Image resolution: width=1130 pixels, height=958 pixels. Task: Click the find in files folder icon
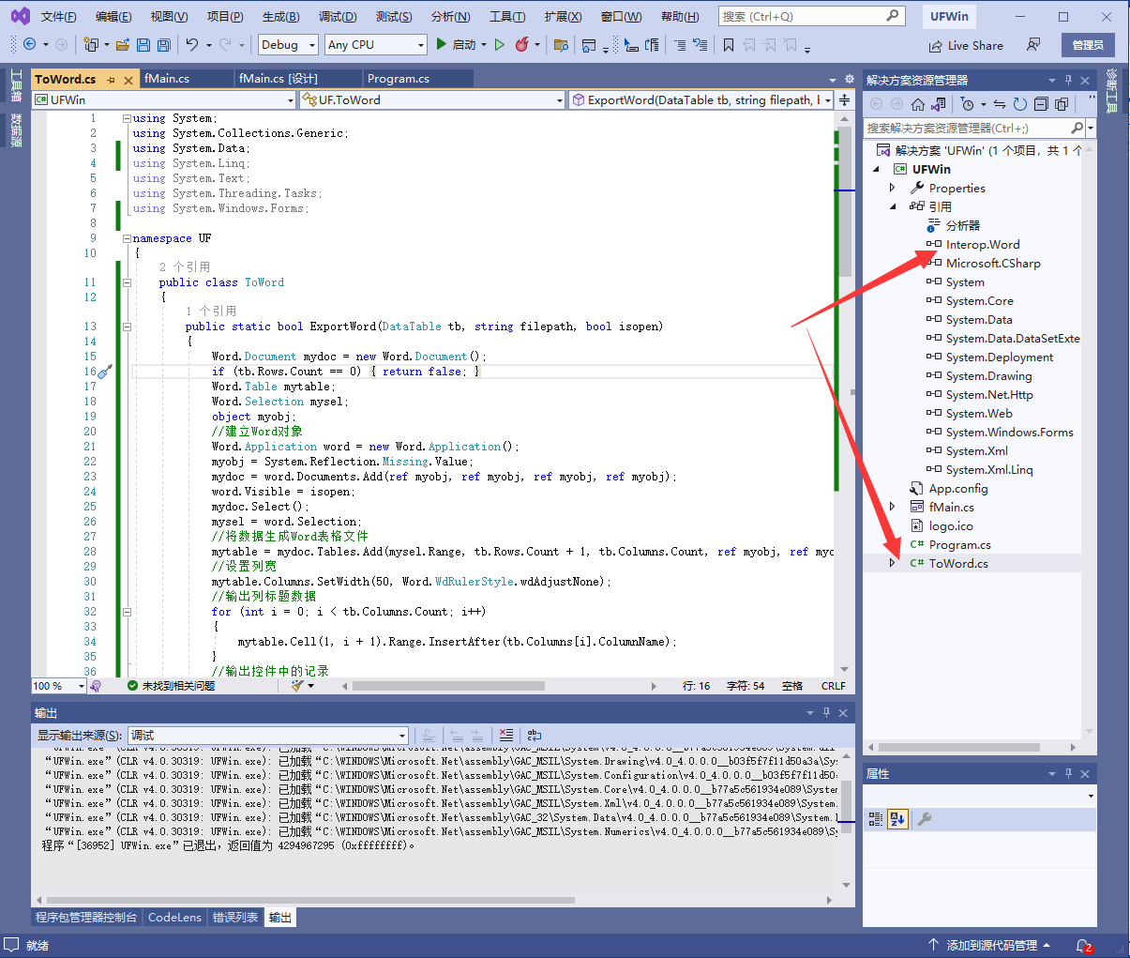(561, 45)
